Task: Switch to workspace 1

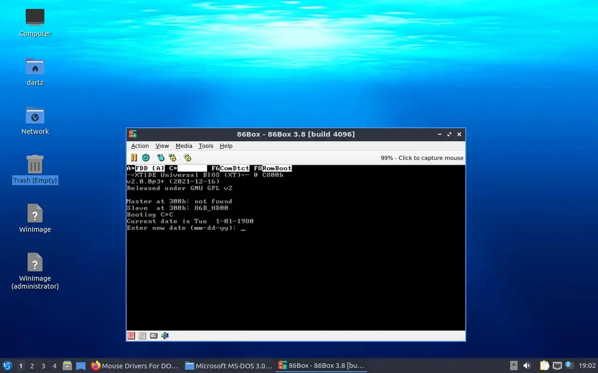Action: [x=21, y=366]
